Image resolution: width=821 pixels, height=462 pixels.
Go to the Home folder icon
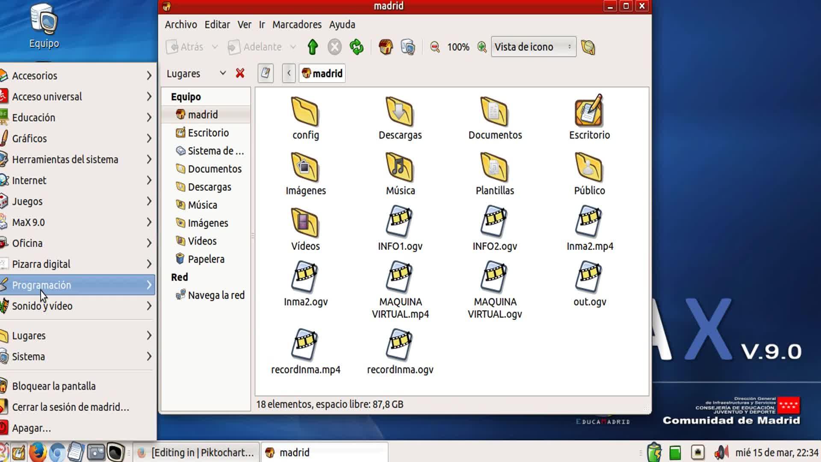point(385,47)
